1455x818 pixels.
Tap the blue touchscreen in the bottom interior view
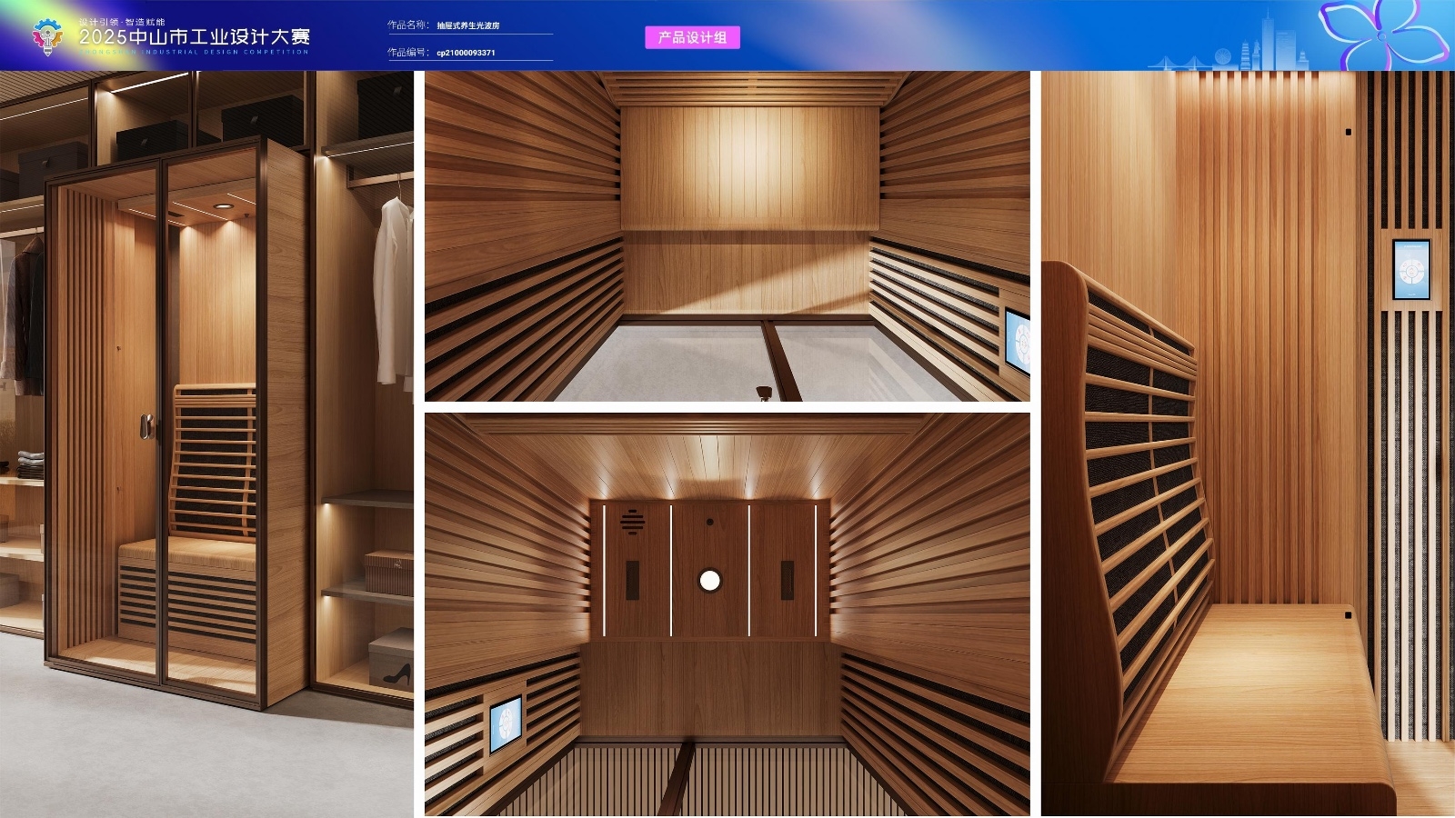[507, 724]
